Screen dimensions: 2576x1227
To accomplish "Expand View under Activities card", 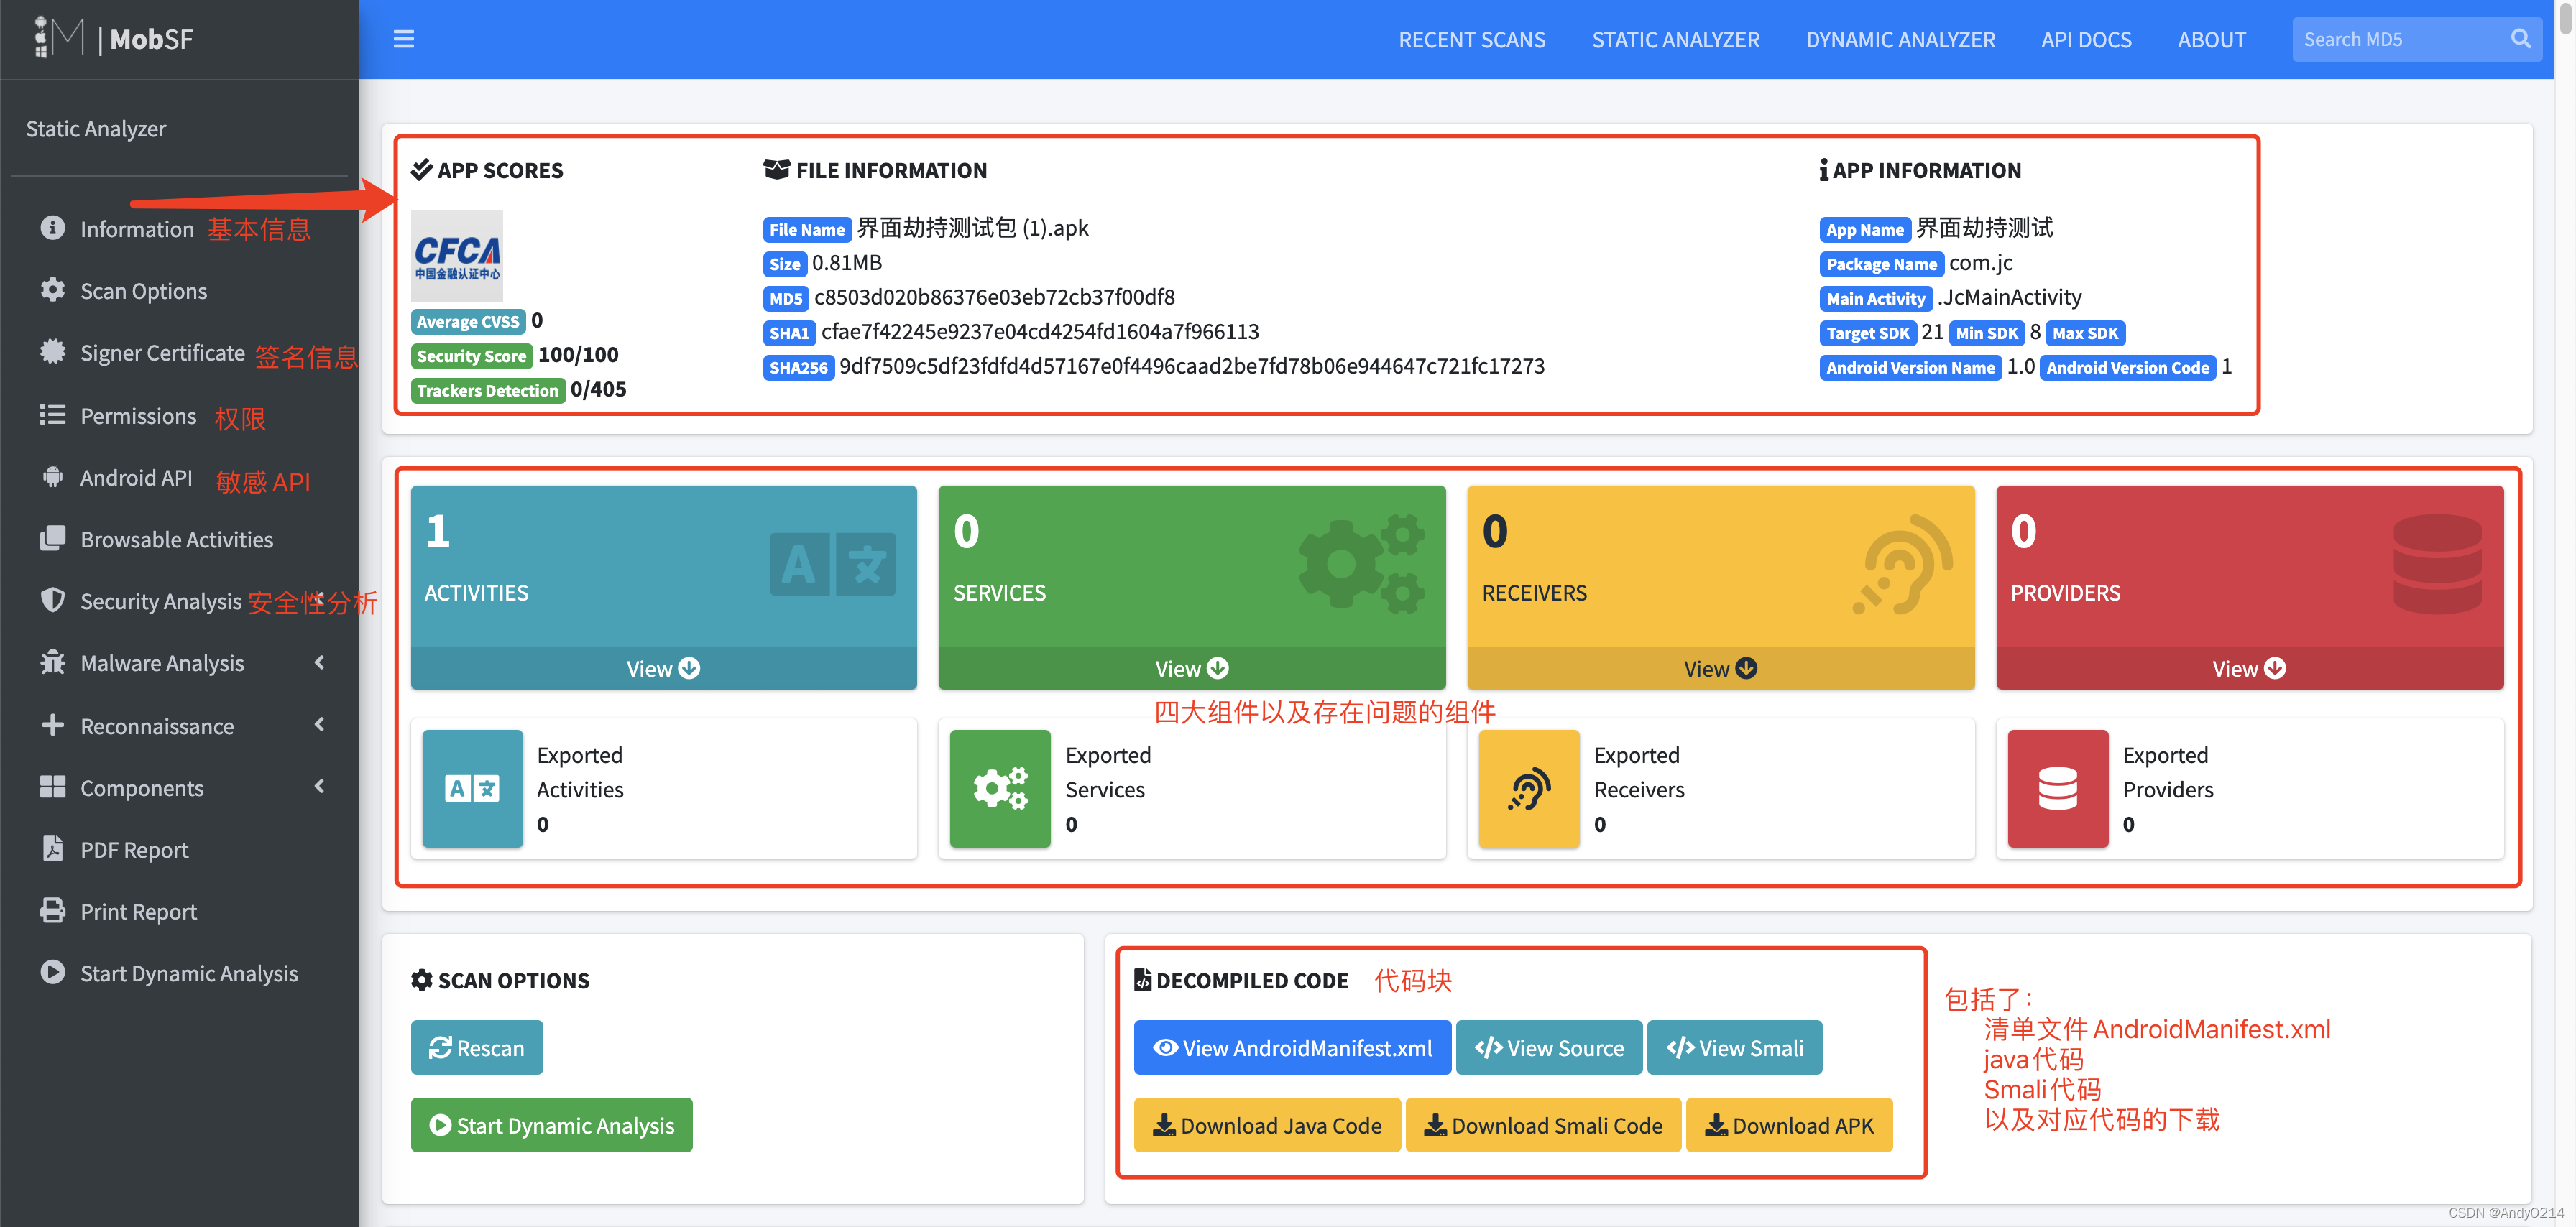I will [x=663, y=668].
